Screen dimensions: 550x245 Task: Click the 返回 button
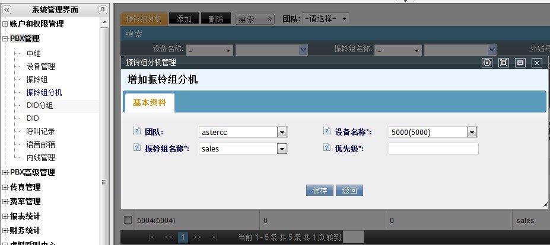(349, 191)
